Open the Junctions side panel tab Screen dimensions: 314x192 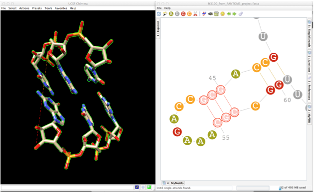tap(310, 62)
